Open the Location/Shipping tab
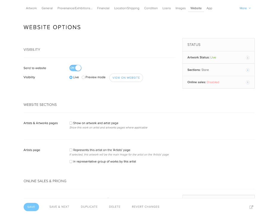This screenshot has height=214, width=270. click(x=127, y=8)
